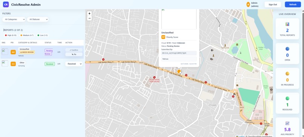The width and height of the screenshot is (304, 137).
Task: Select the Other category tag
Action: pyautogui.click(x=22, y=63)
